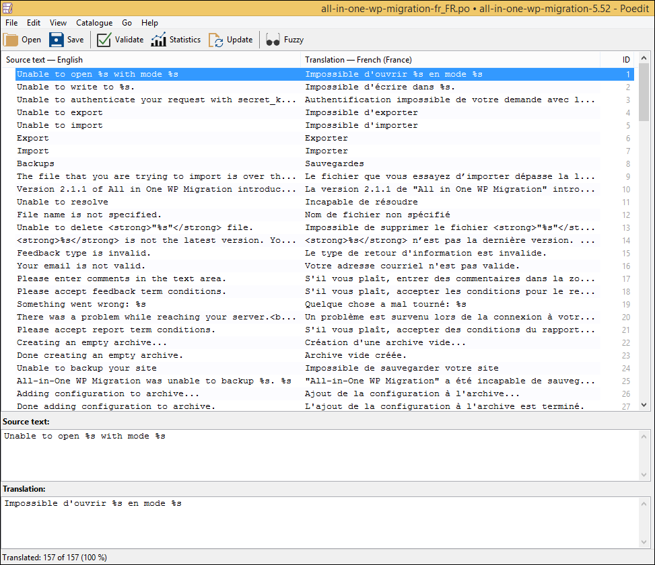655x565 pixels.
Task: Click the string list scrollbar down arrow
Action: [x=644, y=405]
